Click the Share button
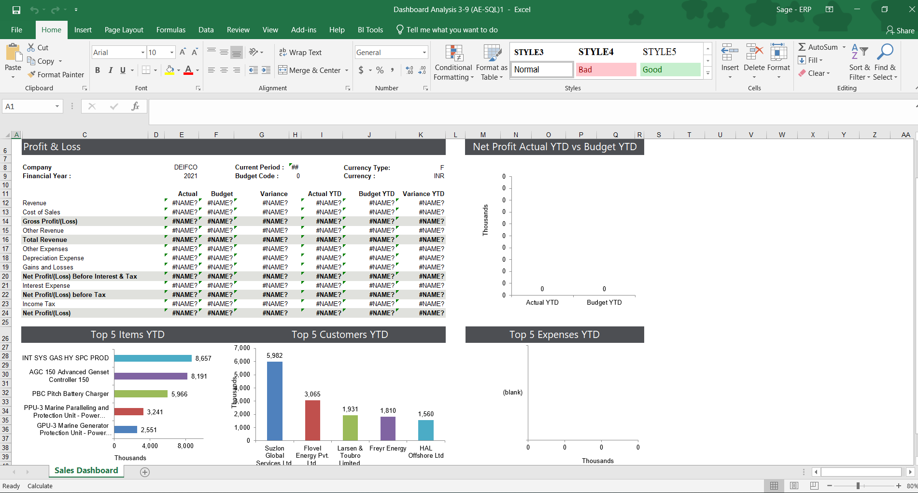The height and width of the screenshot is (493, 918). coord(900,30)
